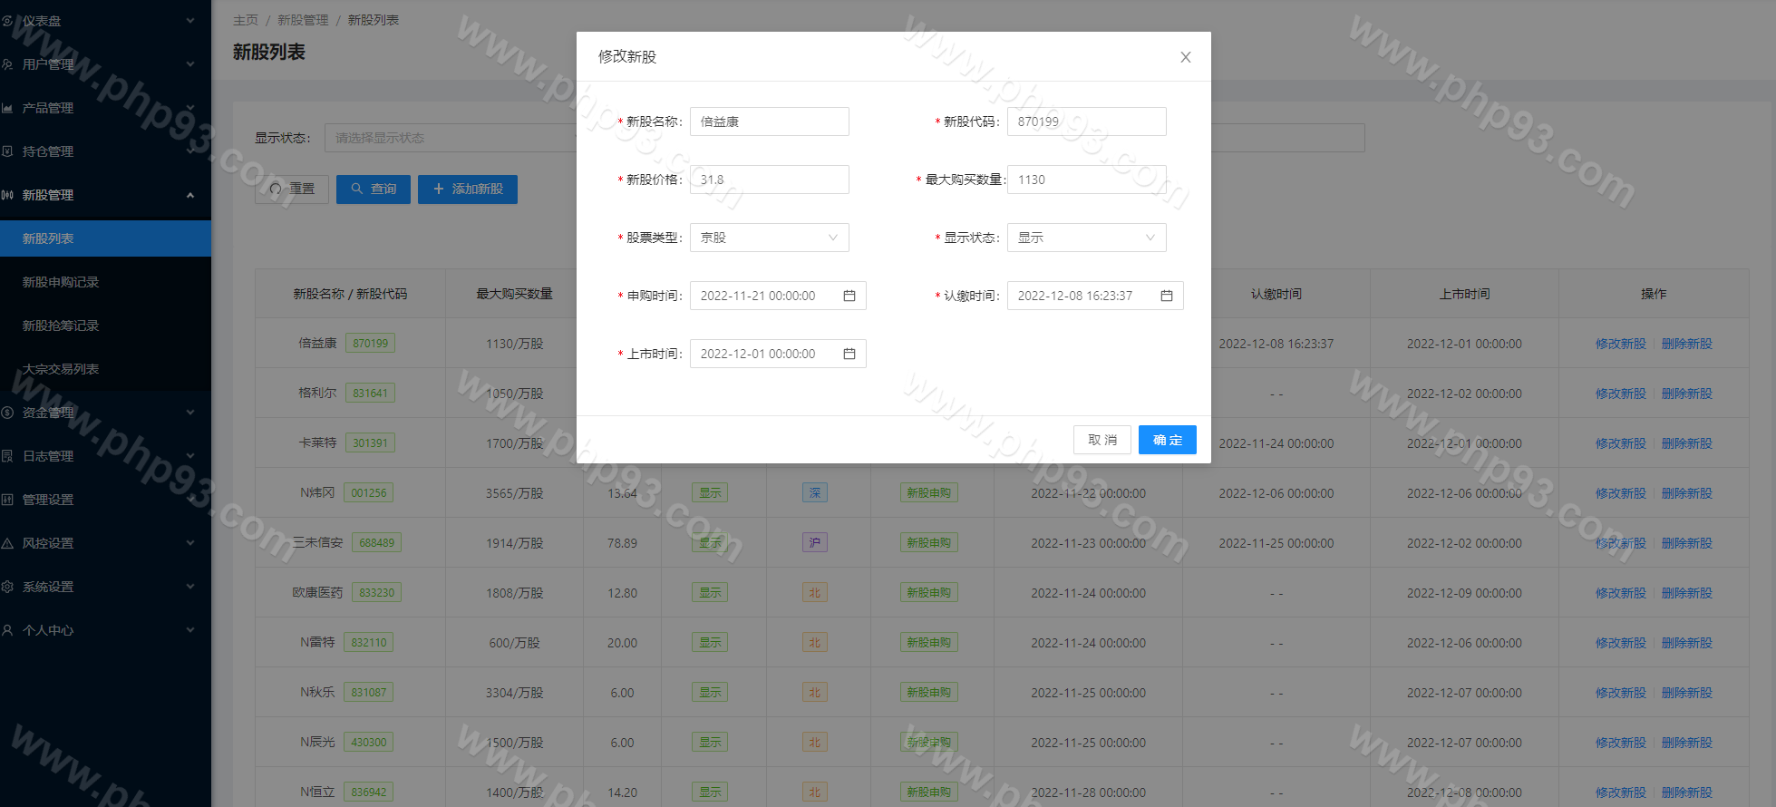Click the 系统设置 gear icon
Image resolution: width=1776 pixels, height=807 pixels.
[8, 587]
